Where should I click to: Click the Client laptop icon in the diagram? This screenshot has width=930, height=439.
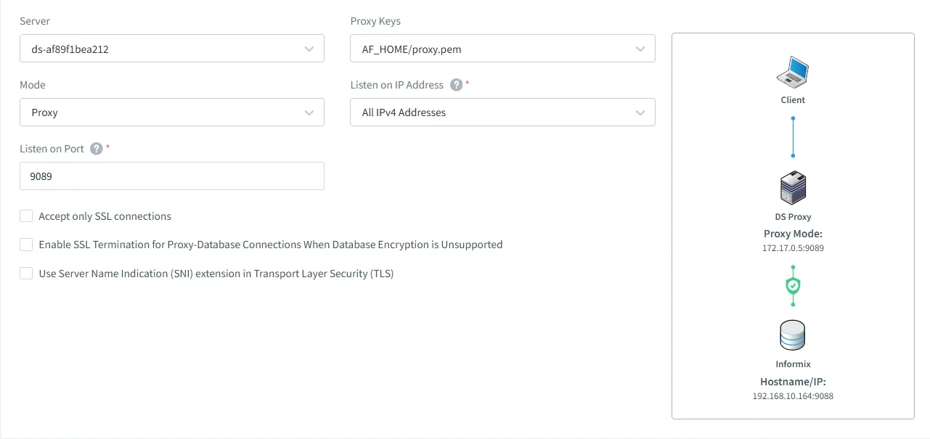click(792, 73)
